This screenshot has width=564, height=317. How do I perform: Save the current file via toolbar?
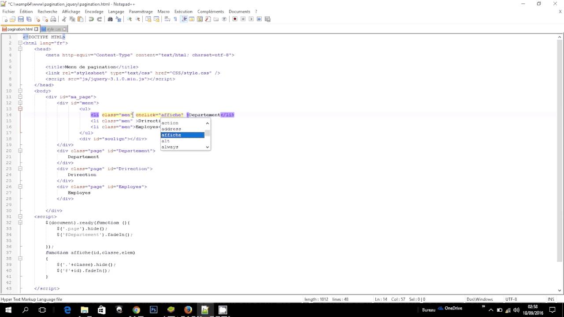coord(20,19)
